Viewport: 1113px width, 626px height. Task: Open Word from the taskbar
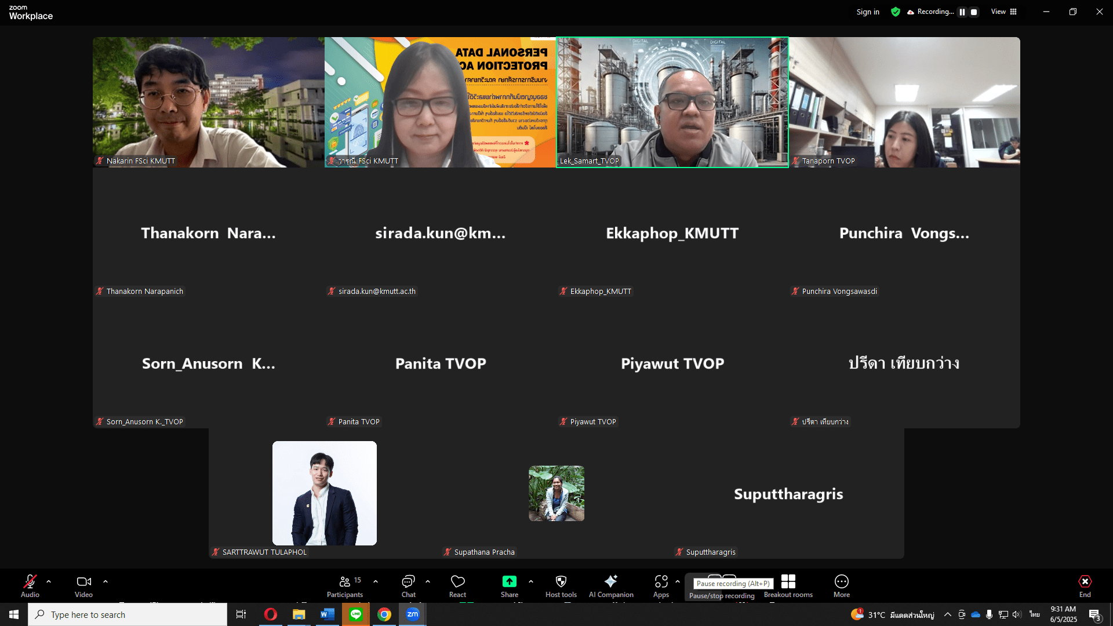tap(327, 614)
